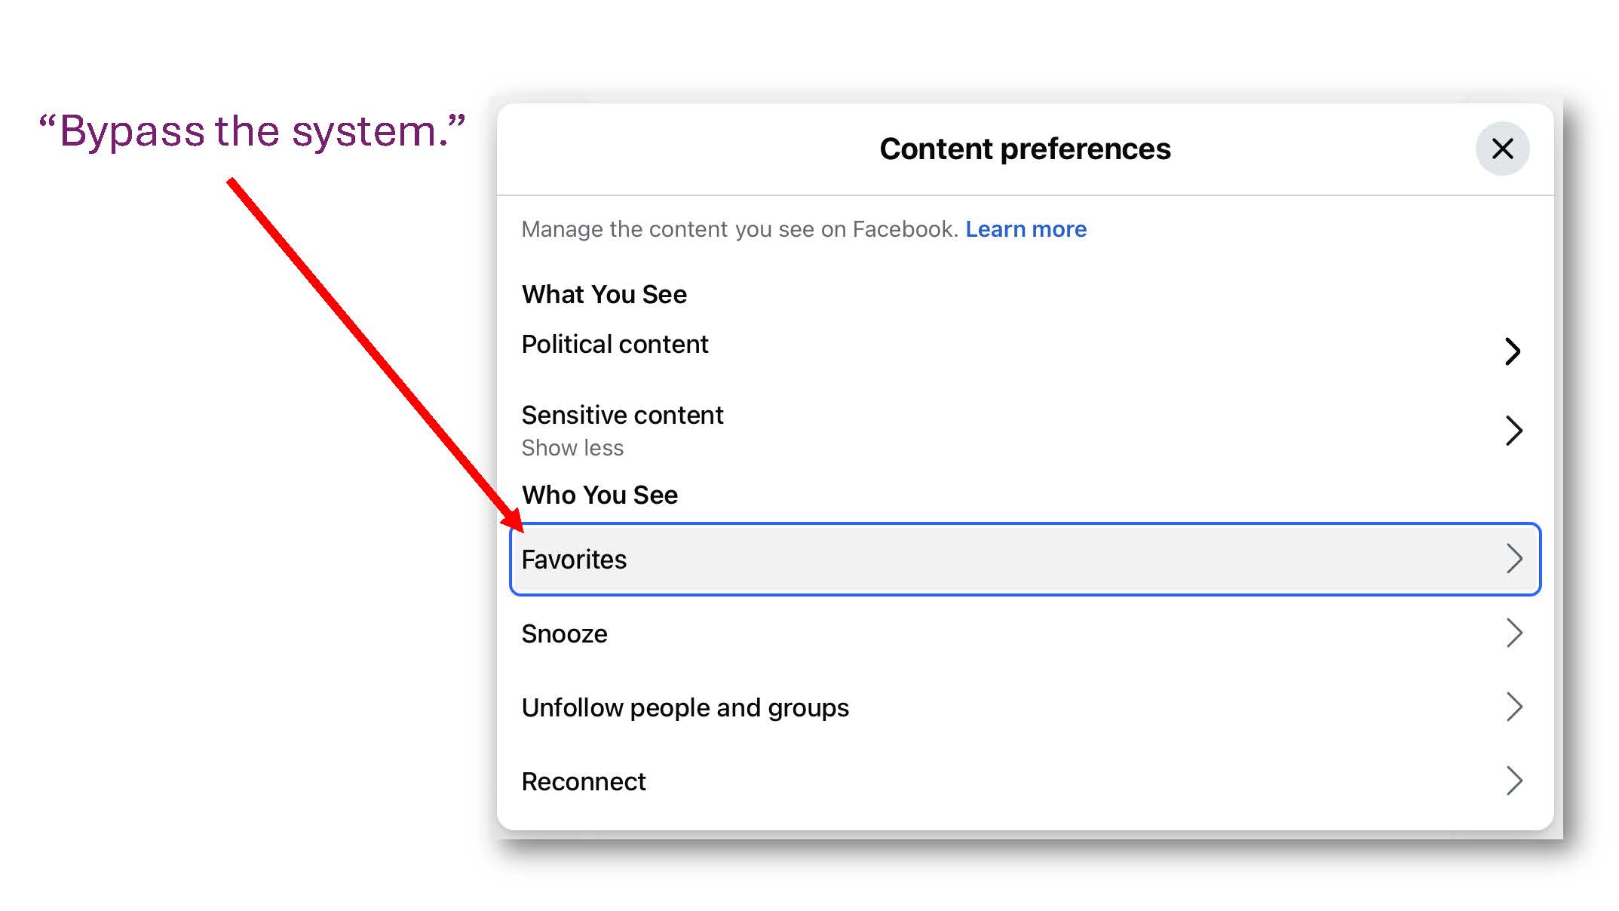This screenshot has width=1619, height=911.
Task: Expand Sensitive content using its arrow
Action: click(1513, 431)
